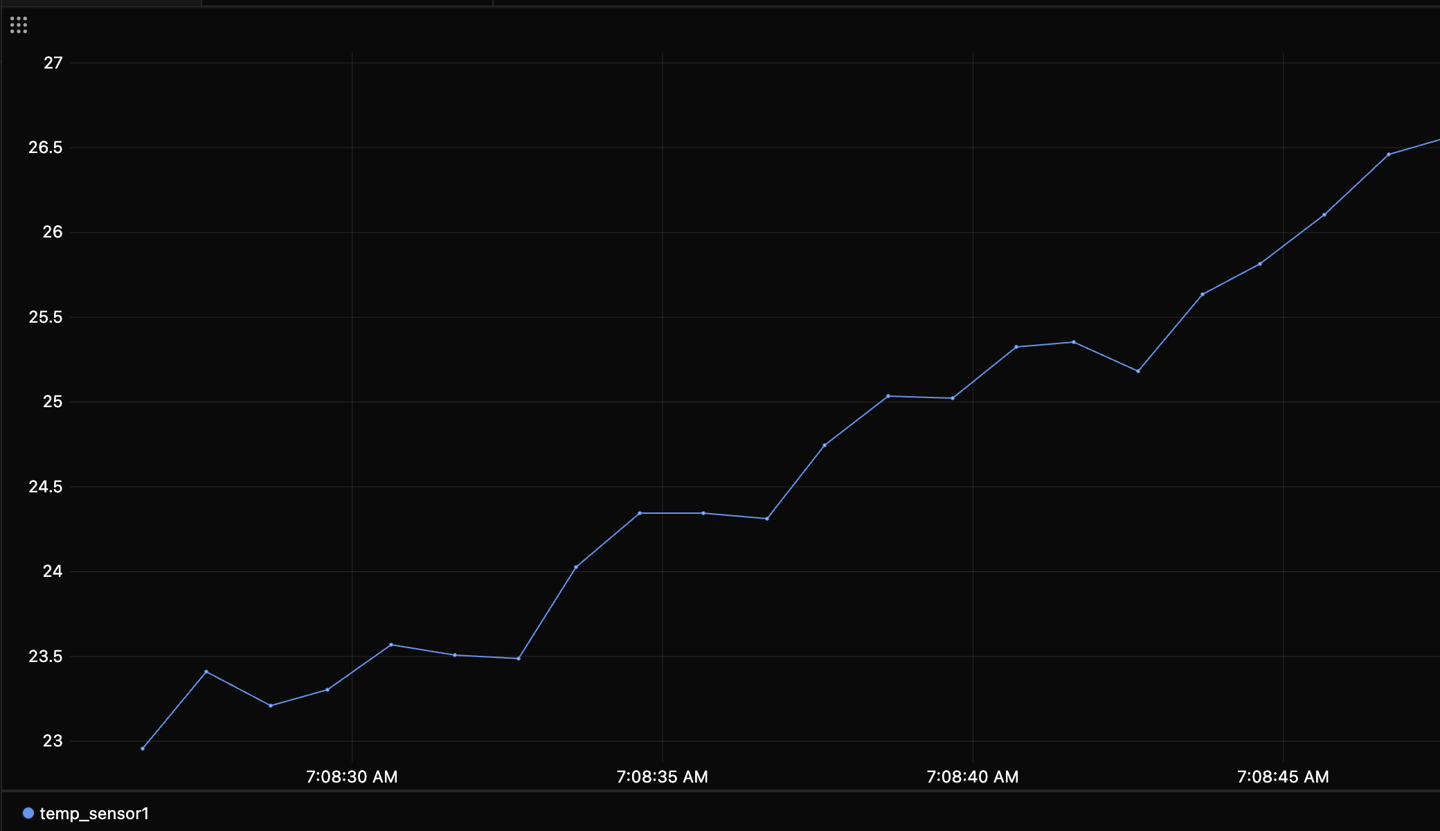
Task: Click the 24 y-axis label
Action: point(53,571)
